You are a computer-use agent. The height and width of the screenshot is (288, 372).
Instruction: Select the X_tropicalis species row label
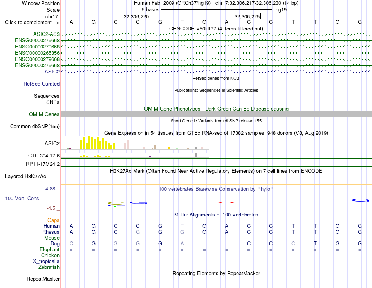(46, 261)
